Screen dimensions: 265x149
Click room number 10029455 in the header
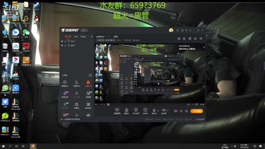point(128,40)
